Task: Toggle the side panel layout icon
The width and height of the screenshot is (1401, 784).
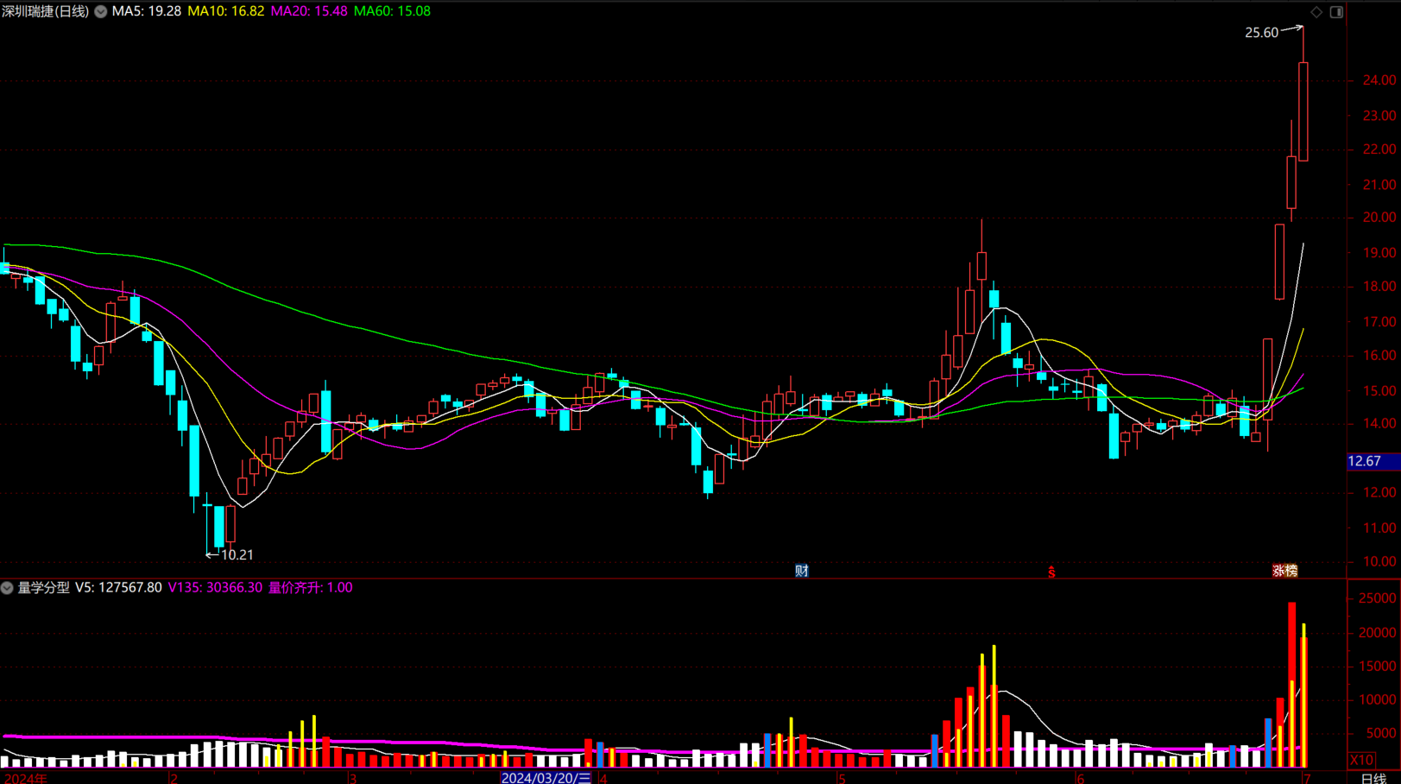Action: pos(1336,12)
